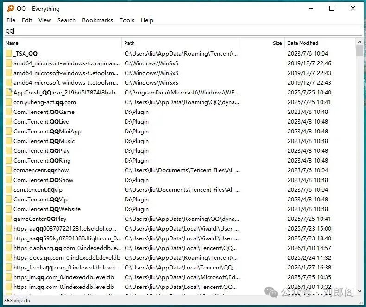
Task: Click folder icon of gameCenterQQPlay
Action: pos(9,219)
